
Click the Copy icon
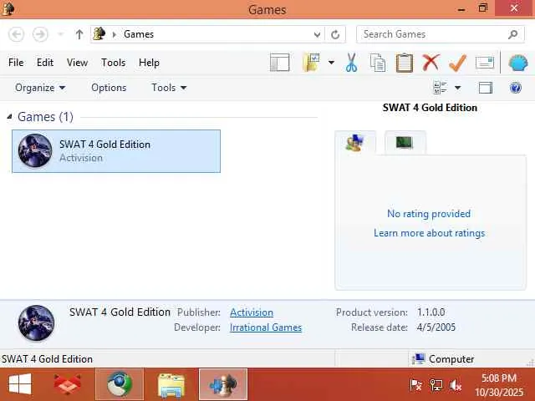coord(378,63)
